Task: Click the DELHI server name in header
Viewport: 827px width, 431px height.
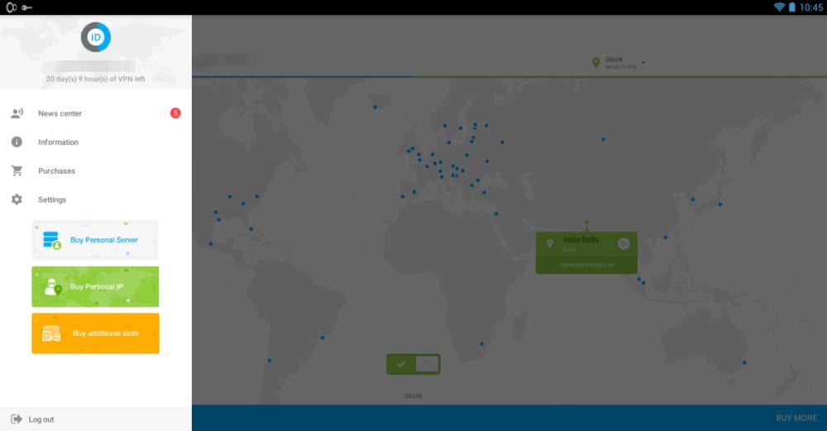Action: (x=614, y=60)
